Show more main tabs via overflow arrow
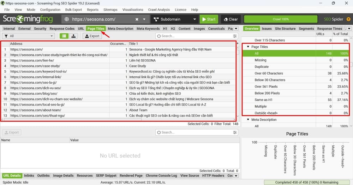 236,29
